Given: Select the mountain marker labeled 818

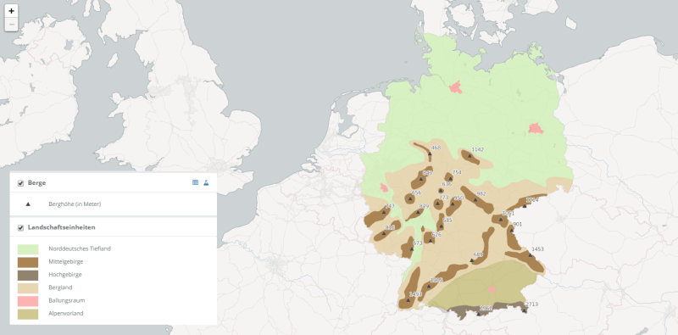Looking at the screenshot, I should [384, 233].
